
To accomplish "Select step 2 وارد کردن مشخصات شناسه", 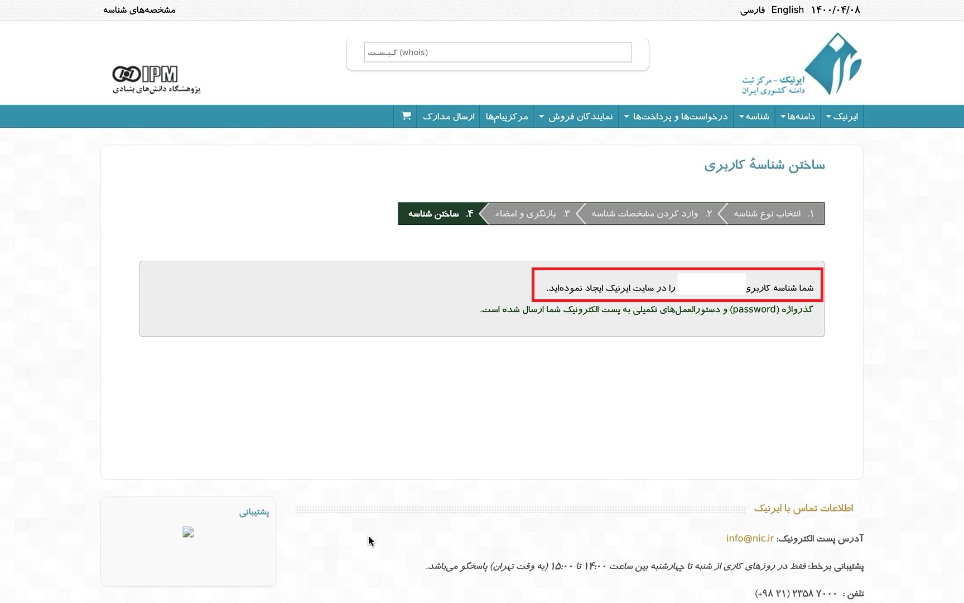I will click(x=650, y=214).
